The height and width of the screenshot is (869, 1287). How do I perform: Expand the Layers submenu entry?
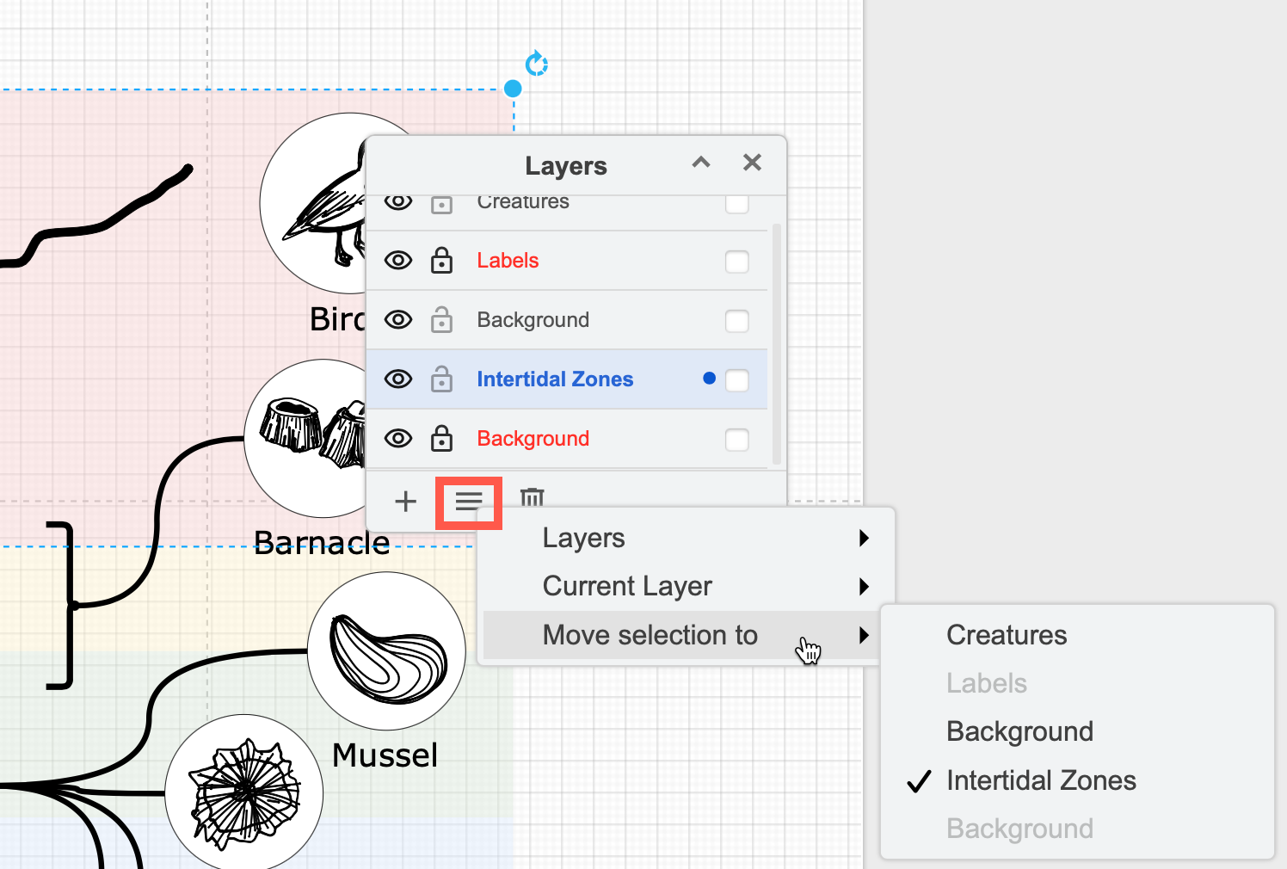point(583,538)
